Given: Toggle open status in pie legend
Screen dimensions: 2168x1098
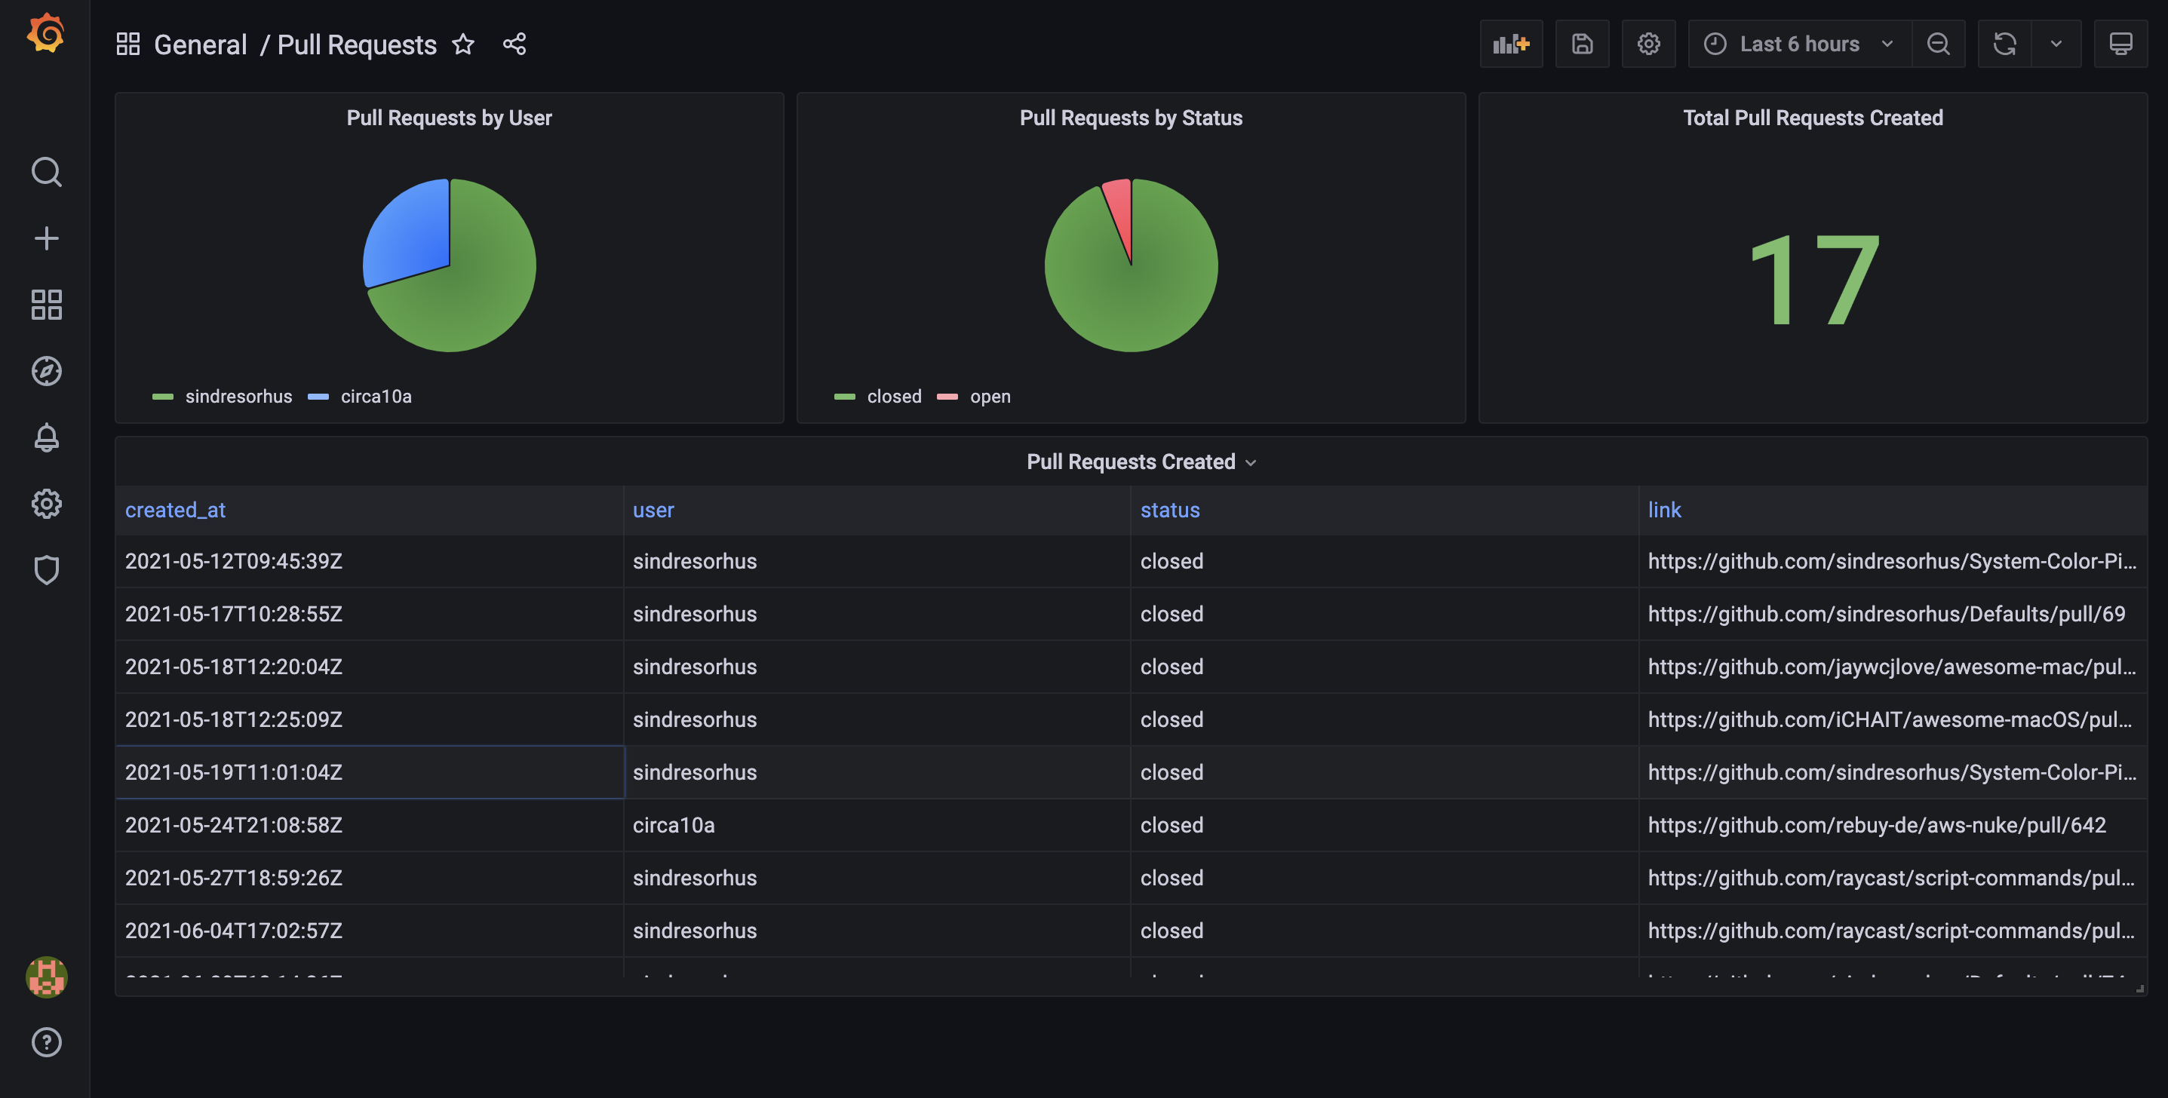Looking at the screenshot, I should point(989,396).
